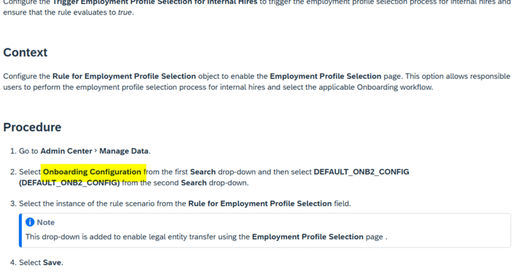Click Employment Profile Selection inside the Note box
527x278 pixels.
(307, 237)
